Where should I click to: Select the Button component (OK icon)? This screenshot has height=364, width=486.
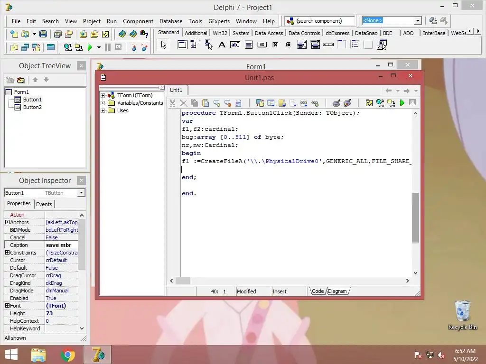click(262, 45)
